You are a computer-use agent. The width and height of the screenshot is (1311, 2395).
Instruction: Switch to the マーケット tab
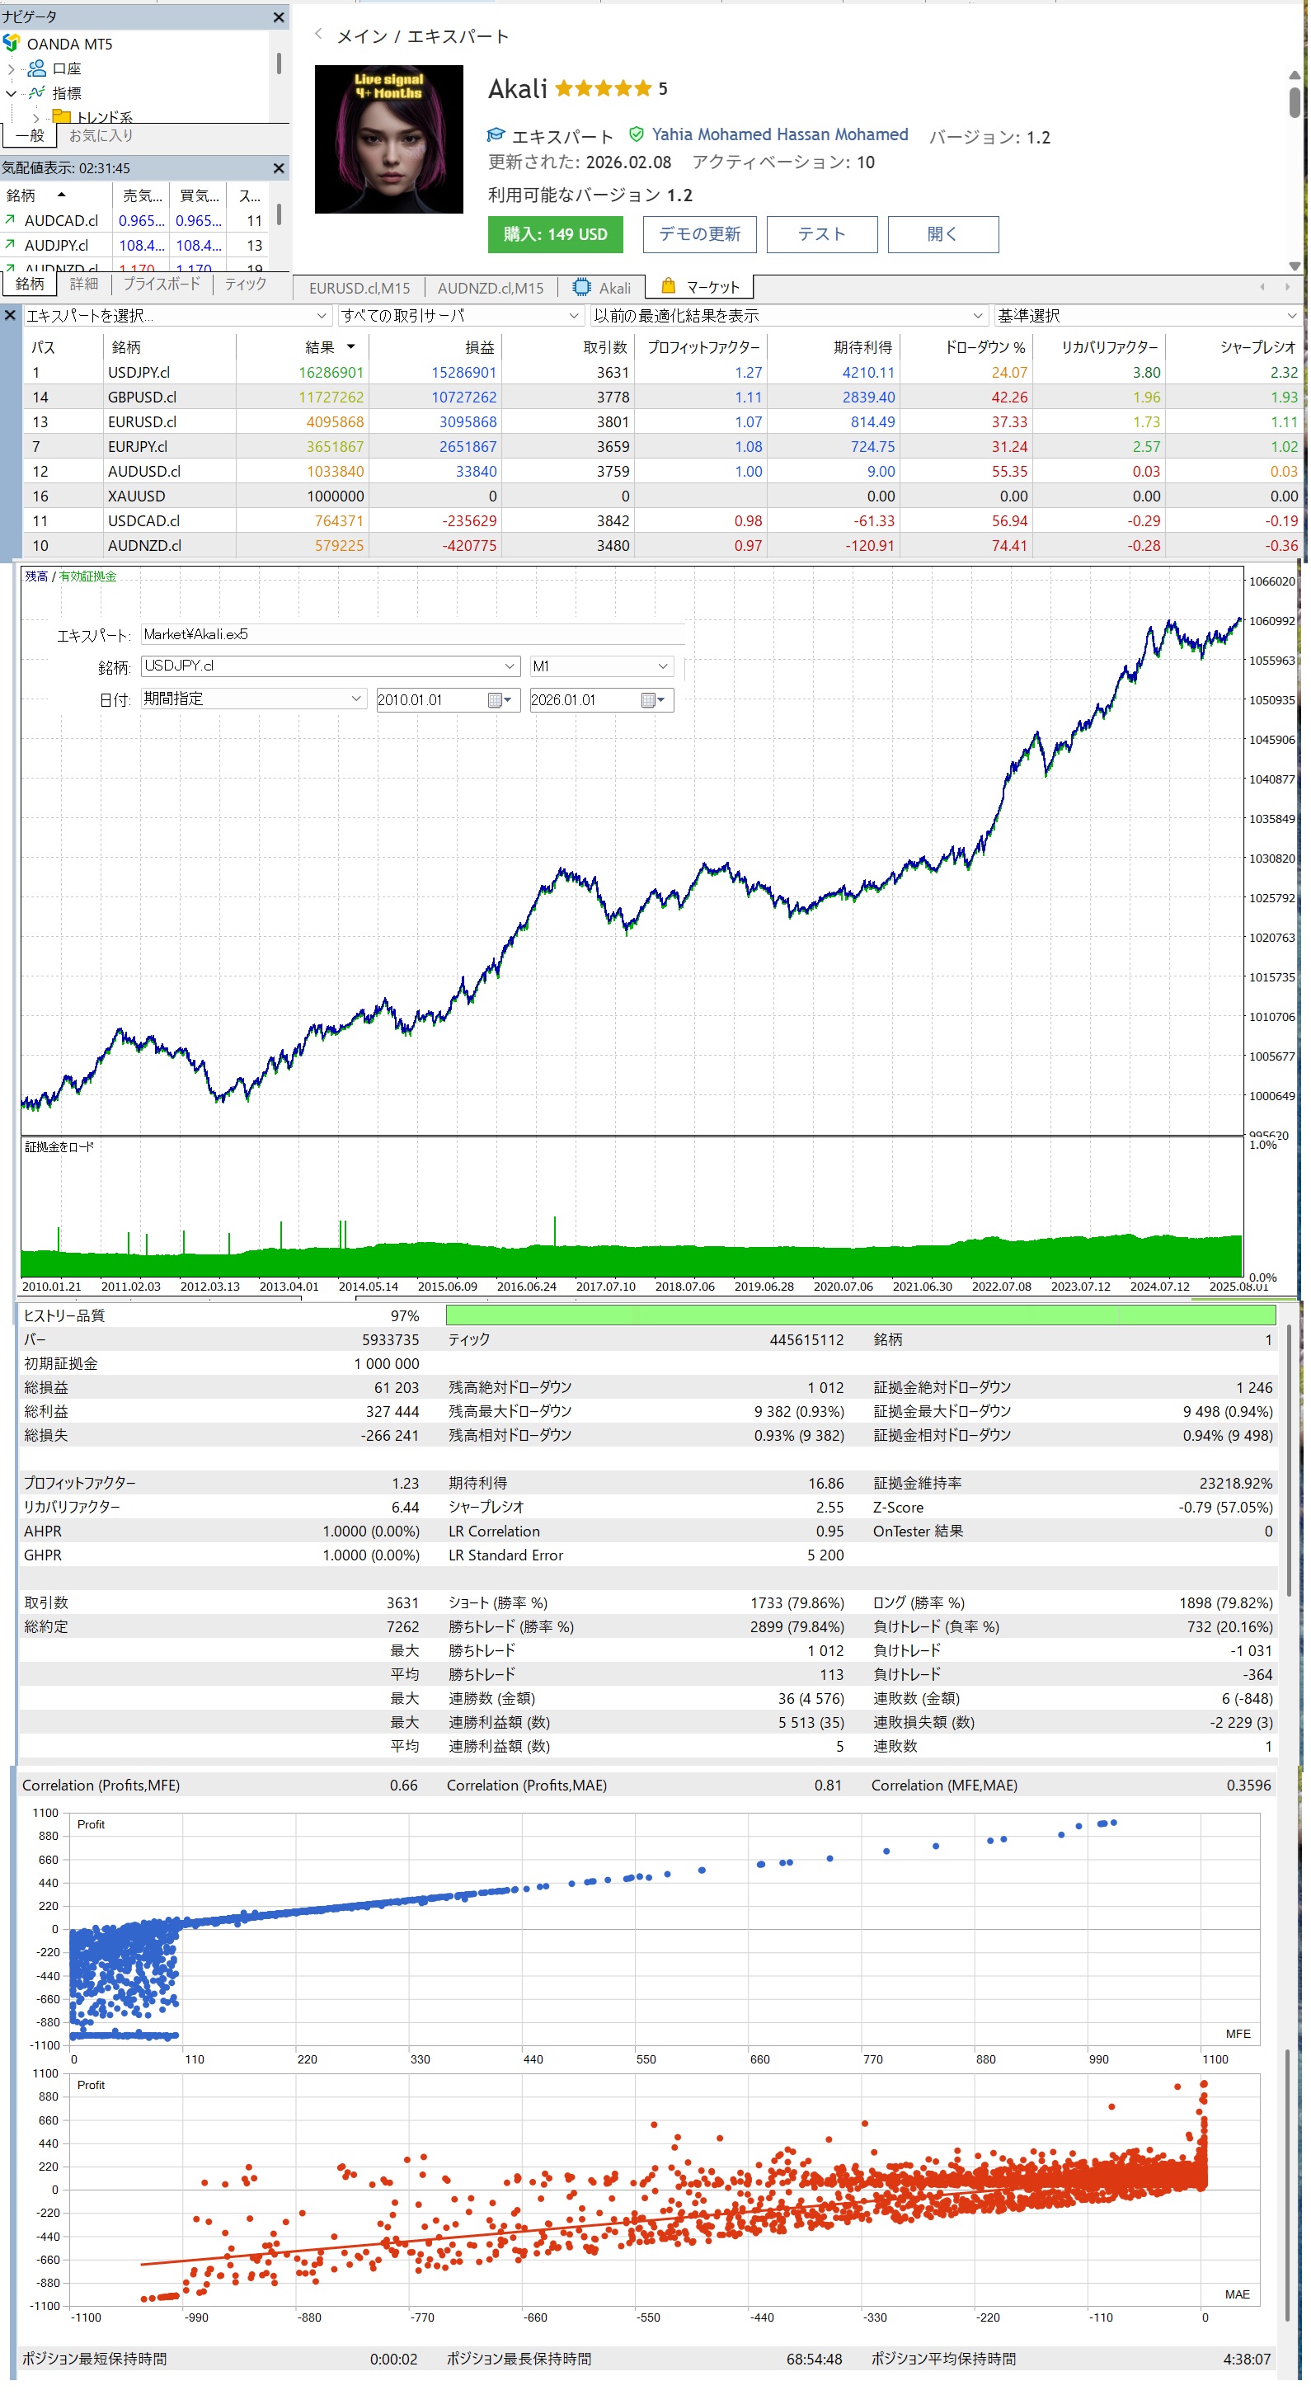[701, 287]
